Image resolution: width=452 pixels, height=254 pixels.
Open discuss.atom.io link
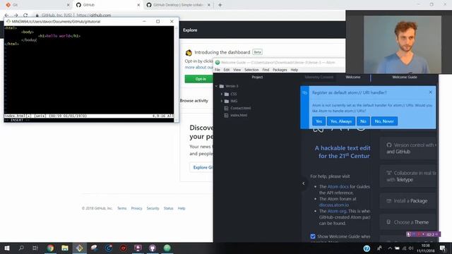pyautogui.click(x=334, y=205)
